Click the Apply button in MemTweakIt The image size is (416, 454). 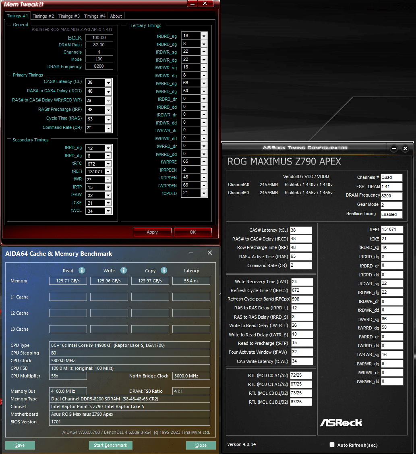pos(152,232)
